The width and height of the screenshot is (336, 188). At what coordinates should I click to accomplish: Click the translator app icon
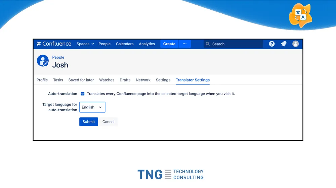click(x=300, y=15)
